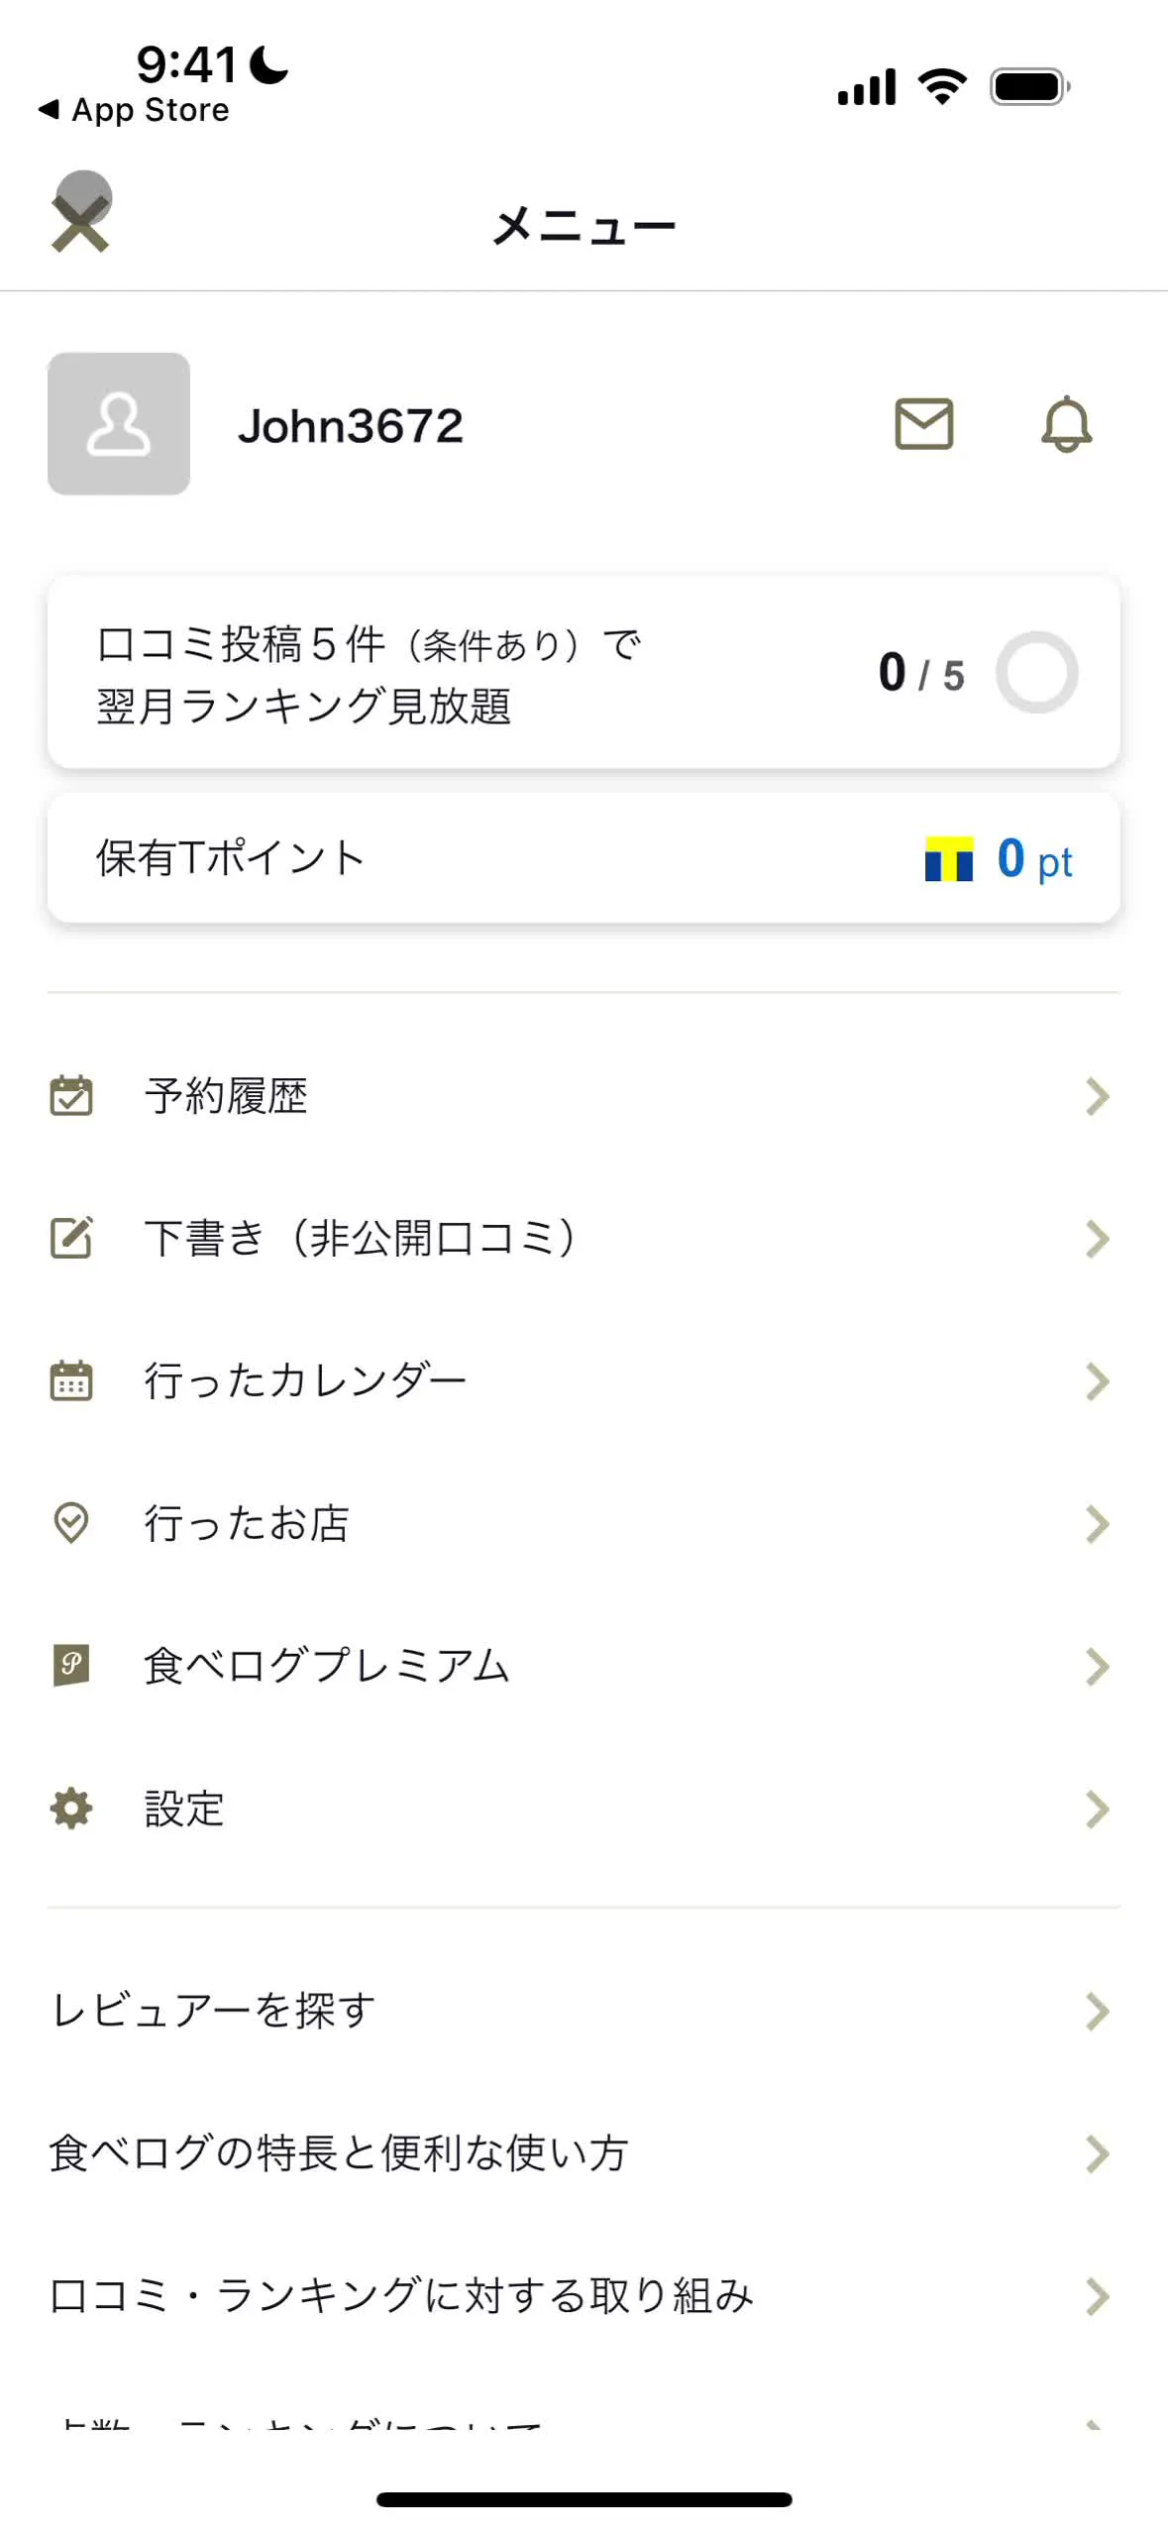Screen dimensions: 1168x2531
Task: Return to App Store via back link
Action: (x=134, y=110)
